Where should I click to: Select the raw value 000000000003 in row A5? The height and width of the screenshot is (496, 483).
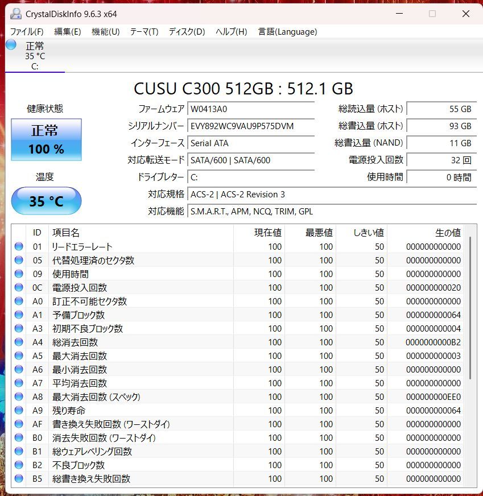click(433, 356)
